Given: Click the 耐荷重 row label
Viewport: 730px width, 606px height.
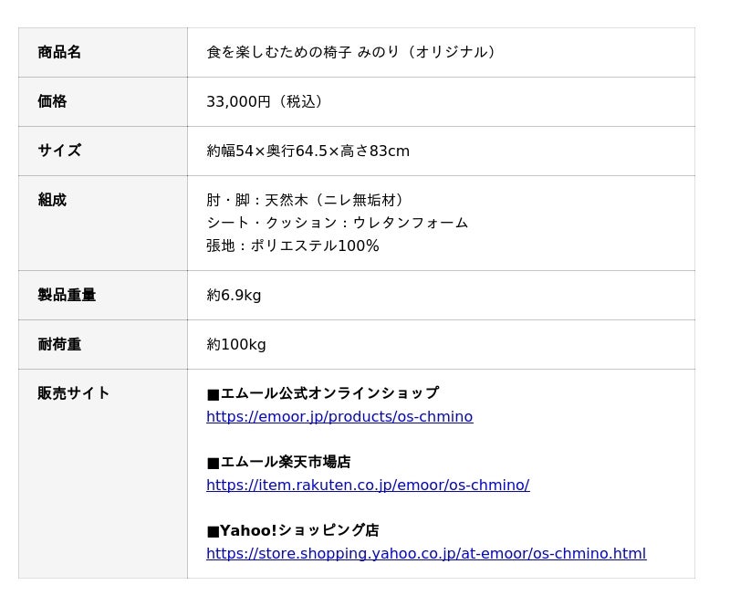Looking at the screenshot, I should (x=59, y=344).
